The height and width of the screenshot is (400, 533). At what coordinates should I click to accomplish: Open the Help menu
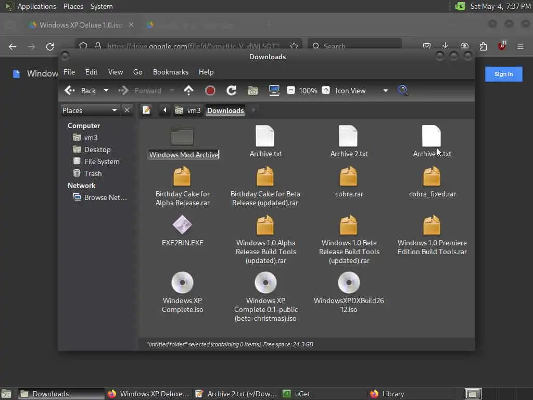point(206,72)
